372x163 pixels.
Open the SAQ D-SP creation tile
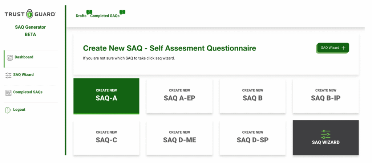click(x=252, y=137)
